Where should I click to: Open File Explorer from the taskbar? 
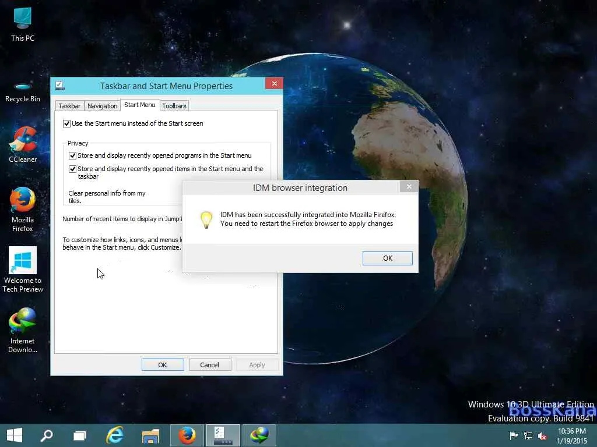click(151, 435)
